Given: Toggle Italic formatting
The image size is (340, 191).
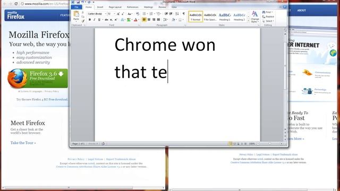Looking at the screenshot, I should pyautogui.click(x=95, y=20).
